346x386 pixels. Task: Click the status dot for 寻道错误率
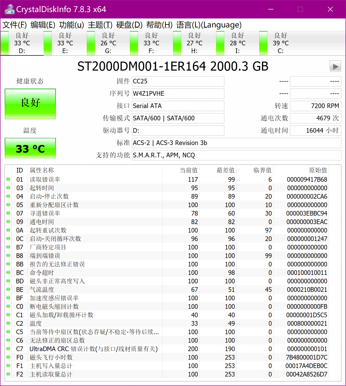pos(8,213)
